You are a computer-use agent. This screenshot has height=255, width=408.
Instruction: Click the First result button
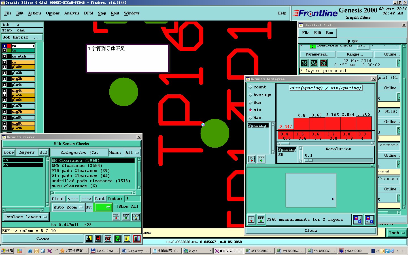58,199
